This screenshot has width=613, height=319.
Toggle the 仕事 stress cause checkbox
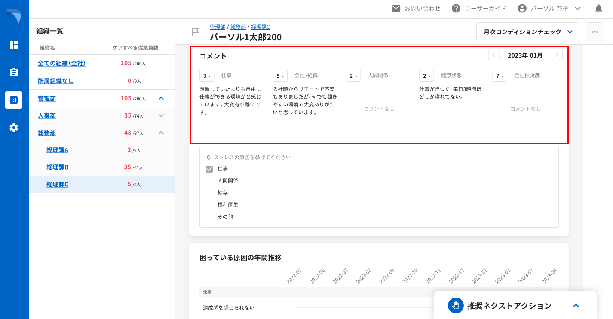pos(209,169)
